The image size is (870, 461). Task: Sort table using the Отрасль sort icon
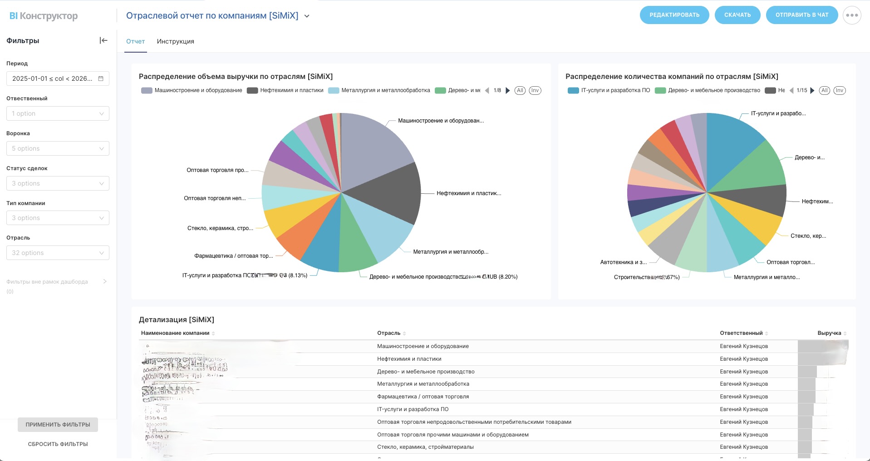[404, 333]
